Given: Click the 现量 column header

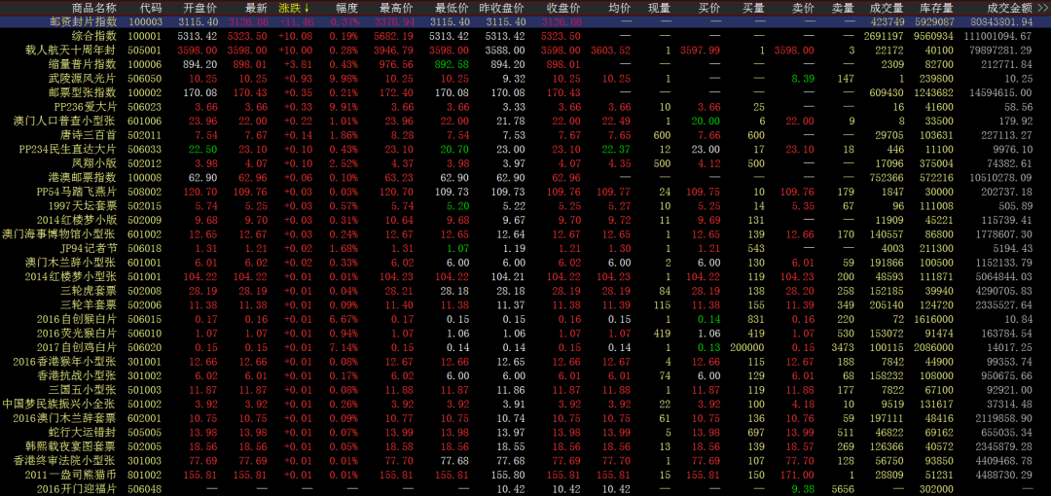Looking at the screenshot, I should 659,8.
